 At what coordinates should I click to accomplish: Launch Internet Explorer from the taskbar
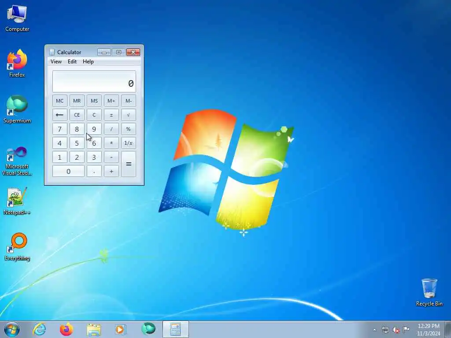(39, 329)
